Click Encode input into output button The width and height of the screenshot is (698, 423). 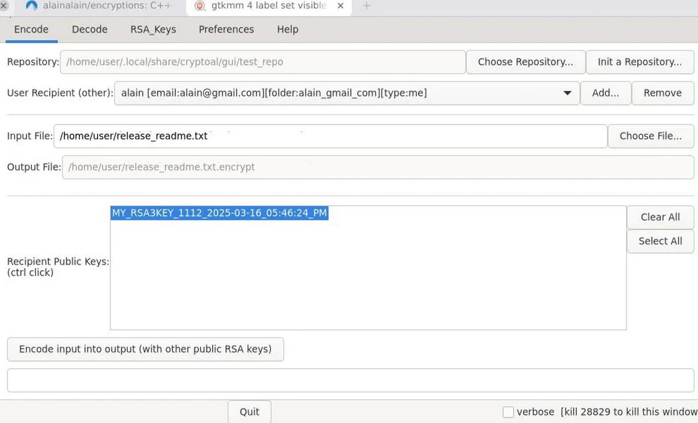[x=146, y=349]
